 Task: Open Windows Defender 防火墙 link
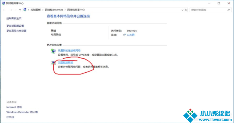tap(22, 112)
